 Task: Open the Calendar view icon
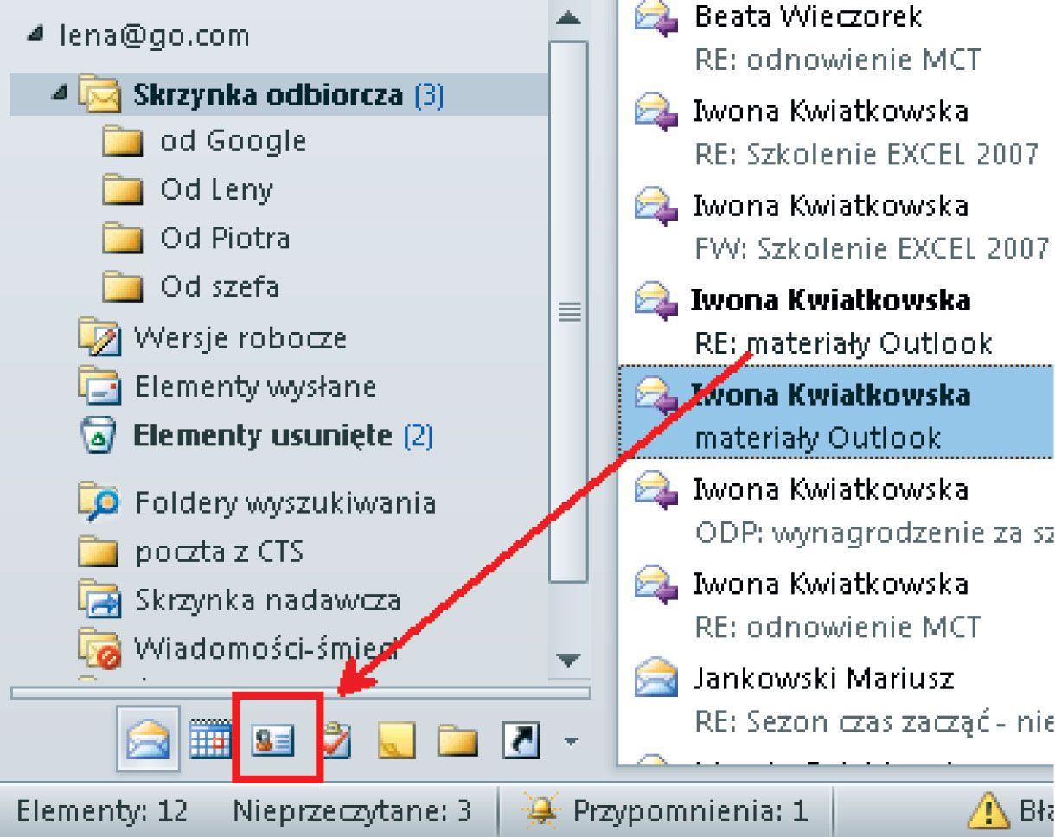(210, 740)
